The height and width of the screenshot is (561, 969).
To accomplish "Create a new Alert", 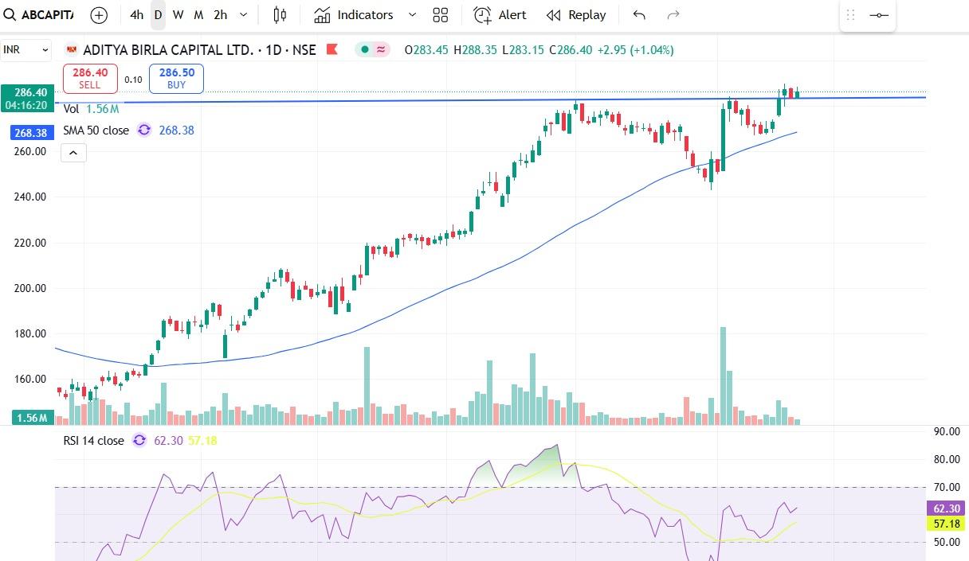I will (500, 14).
